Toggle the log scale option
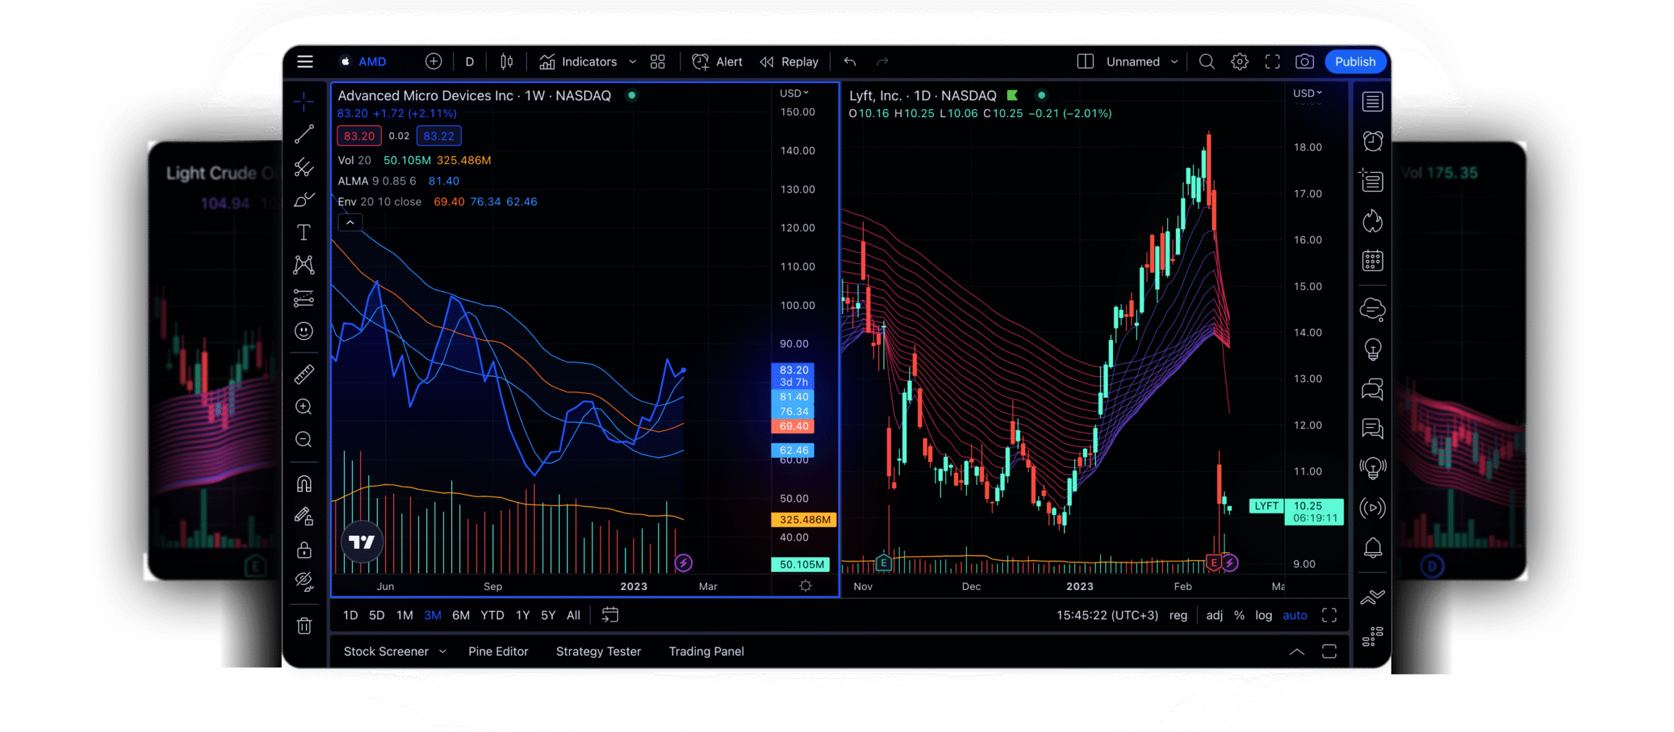1674x732 pixels. pyautogui.click(x=1263, y=616)
